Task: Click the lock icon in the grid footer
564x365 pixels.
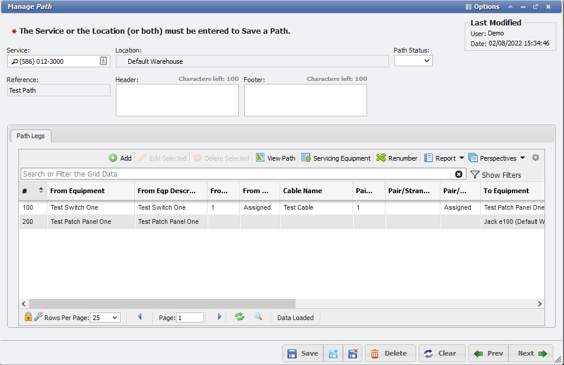Action: click(28, 317)
